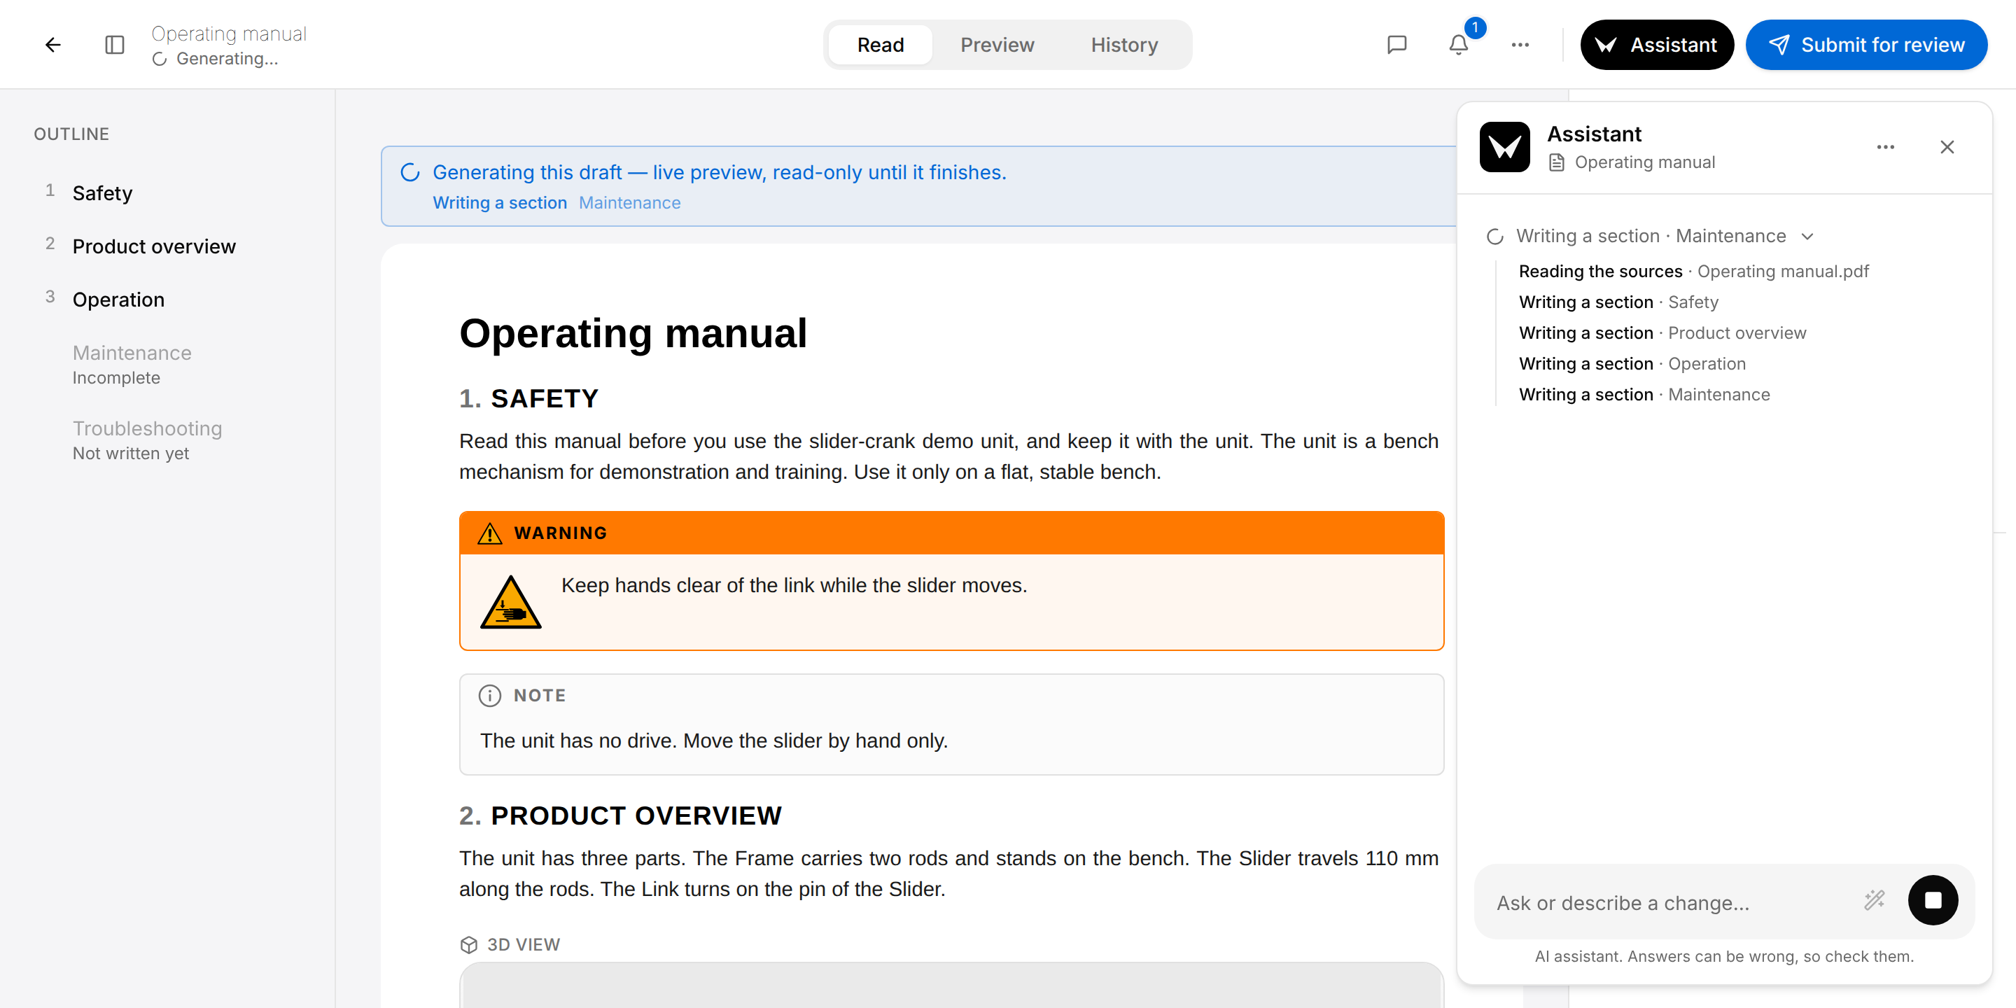2016x1008 pixels.
Task: Close the Assistant panel
Action: (x=1947, y=147)
